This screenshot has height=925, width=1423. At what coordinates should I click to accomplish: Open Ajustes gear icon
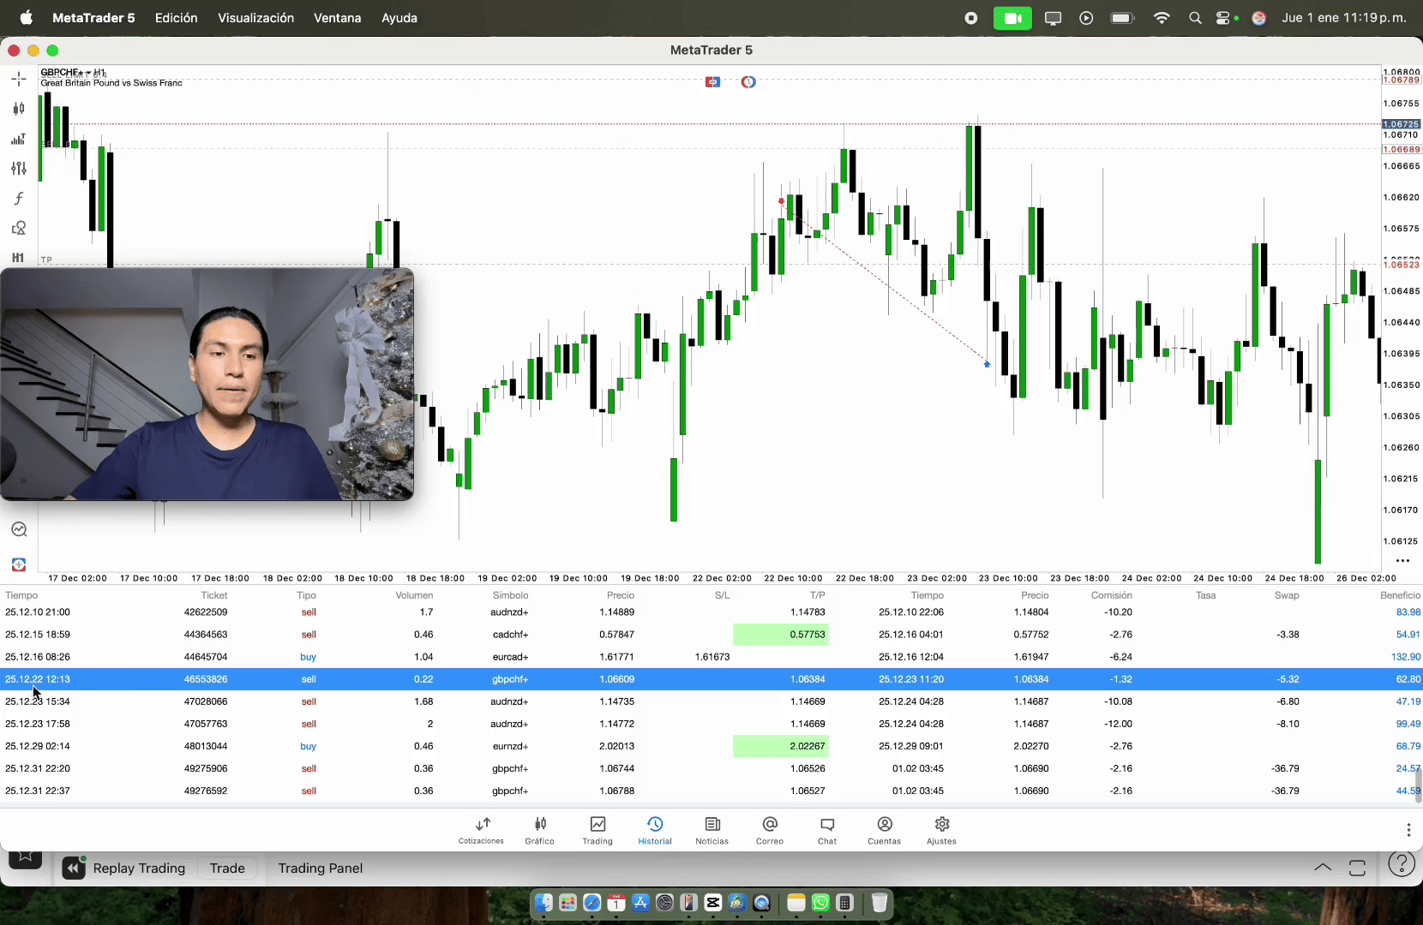point(941,829)
